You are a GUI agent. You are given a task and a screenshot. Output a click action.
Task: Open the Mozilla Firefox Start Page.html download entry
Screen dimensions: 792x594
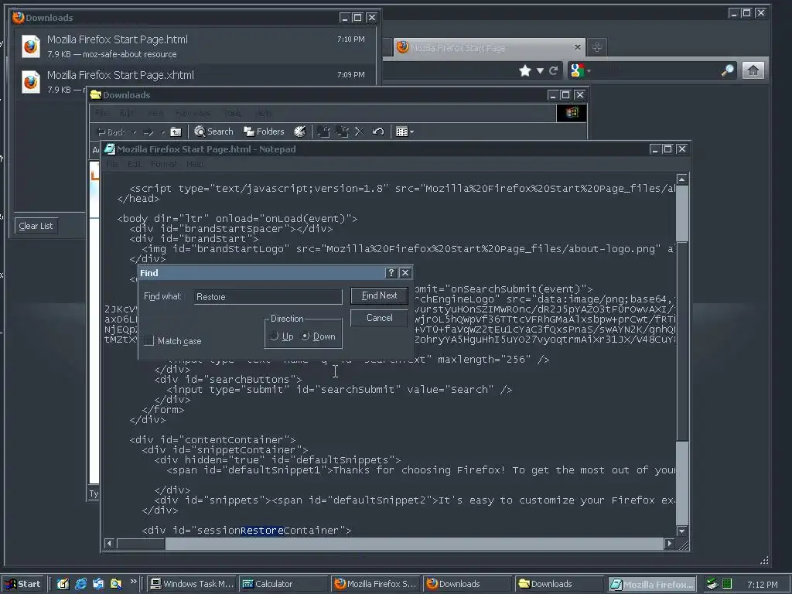195,46
